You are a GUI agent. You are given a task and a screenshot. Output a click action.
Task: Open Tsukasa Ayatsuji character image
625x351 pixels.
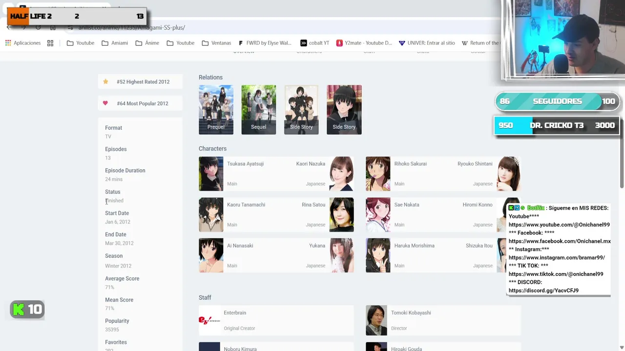tap(211, 174)
